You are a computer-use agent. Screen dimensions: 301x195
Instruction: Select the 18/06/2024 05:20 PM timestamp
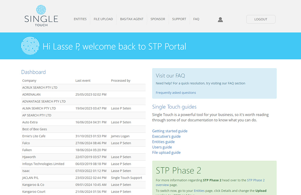[x=91, y=150]
